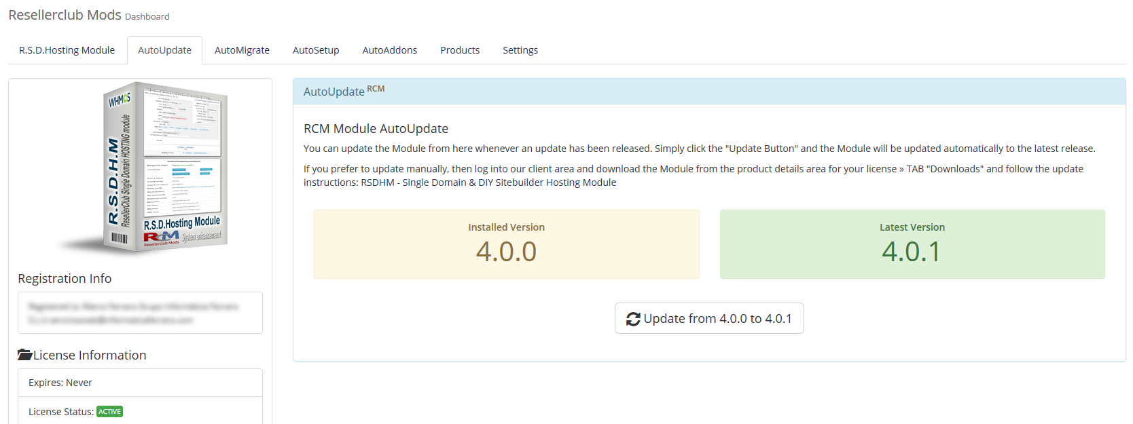The width and height of the screenshot is (1133, 424).
Task: Click the Dashboard subtitle text
Action: [x=147, y=17]
